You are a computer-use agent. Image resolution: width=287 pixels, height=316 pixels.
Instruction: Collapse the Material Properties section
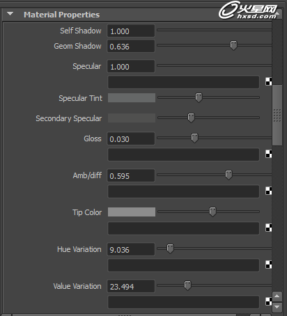tap(10, 14)
